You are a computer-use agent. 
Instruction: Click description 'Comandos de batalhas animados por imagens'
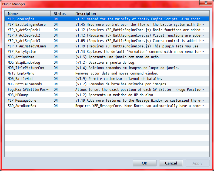click(x=122, y=84)
